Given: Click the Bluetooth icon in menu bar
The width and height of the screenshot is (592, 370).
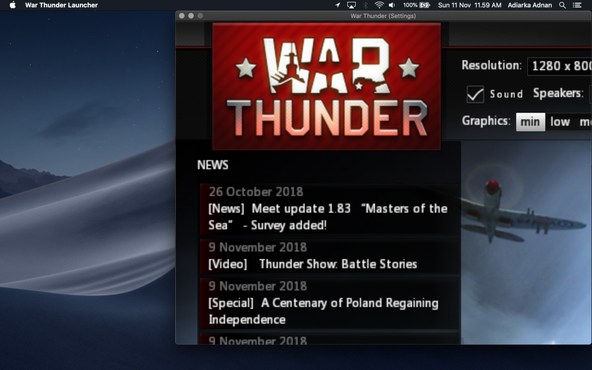Looking at the screenshot, I should 365,5.
